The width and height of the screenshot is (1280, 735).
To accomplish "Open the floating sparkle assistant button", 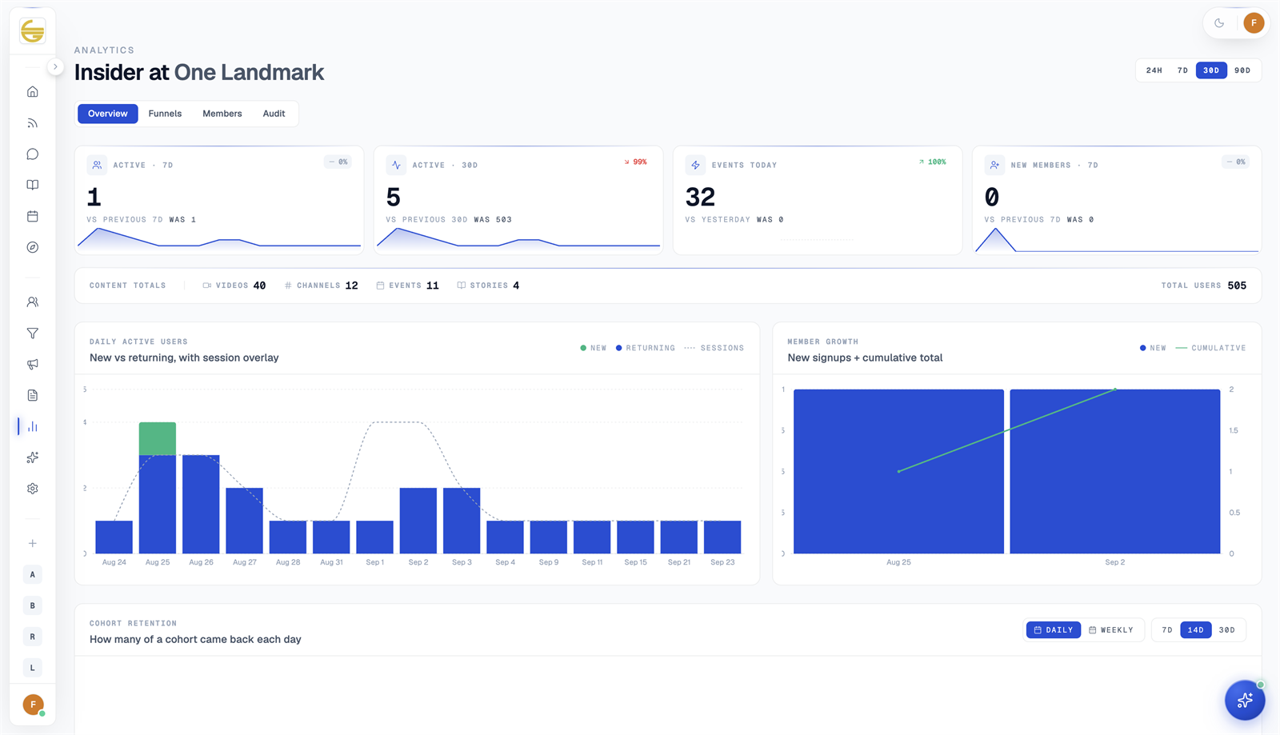I will 1245,701.
